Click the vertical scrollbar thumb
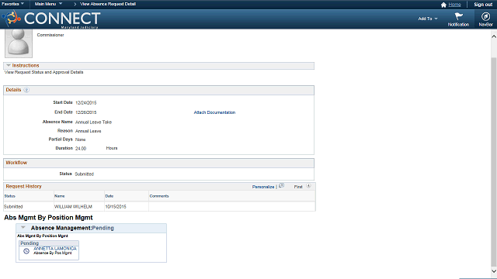Viewport: 497px width, 279px height. pos(494,161)
